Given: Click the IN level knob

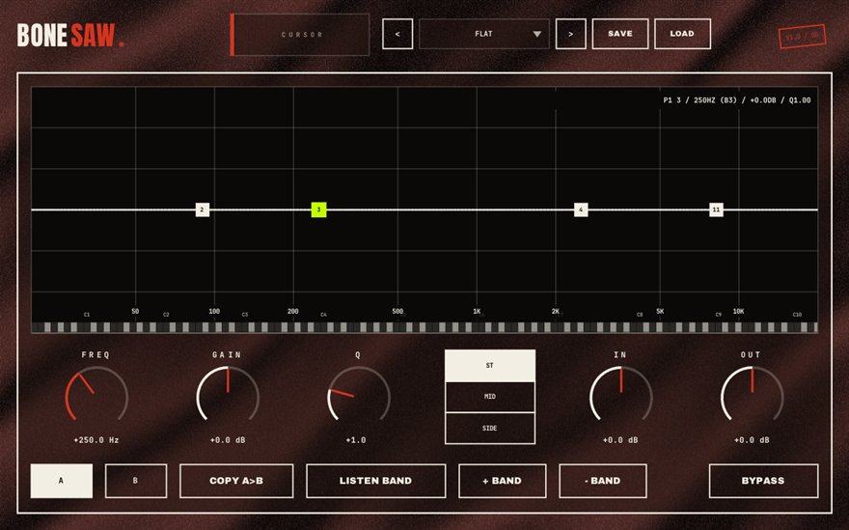Looking at the screenshot, I should tap(621, 396).
